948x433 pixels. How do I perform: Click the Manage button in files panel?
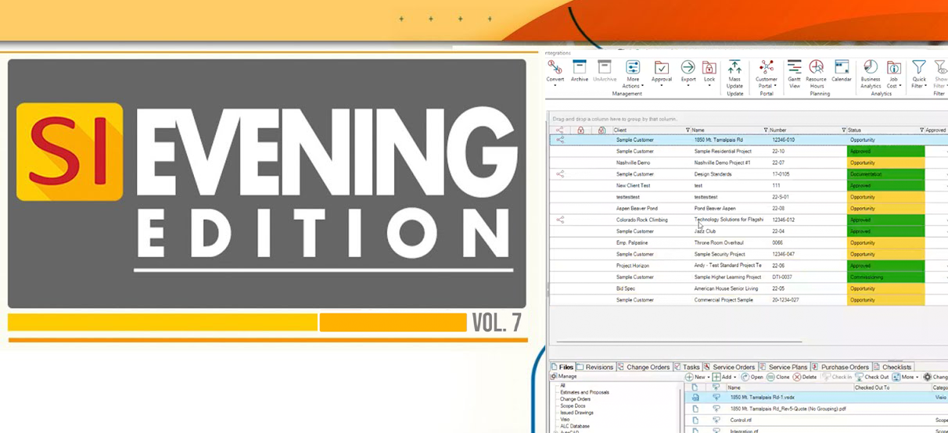564,377
